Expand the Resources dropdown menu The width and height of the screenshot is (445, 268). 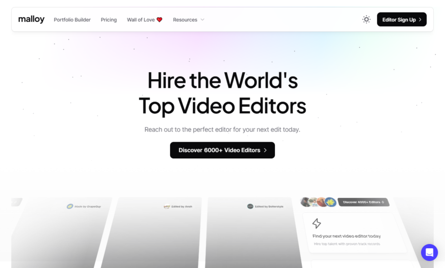pos(188,20)
